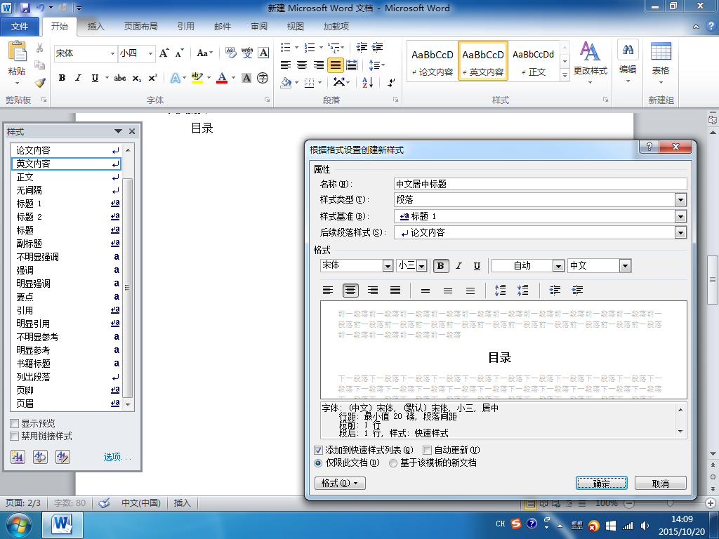Select the 仅限此文档 radio button
The height and width of the screenshot is (539, 719).
click(x=318, y=463)
